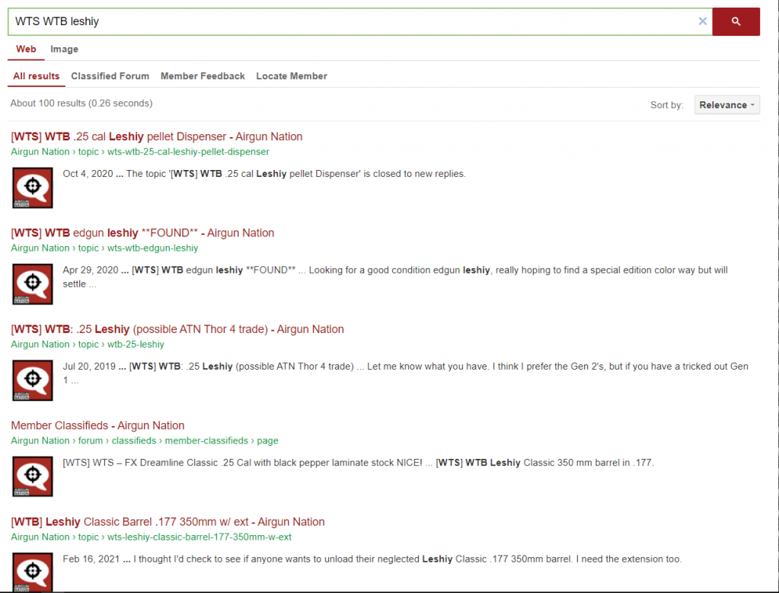Screen dimensions: 779x593
Task: Click the 'Sort by:' label
Action: click(x=667, y=105)
